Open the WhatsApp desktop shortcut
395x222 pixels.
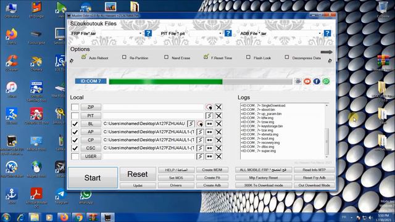coord(86,196)
